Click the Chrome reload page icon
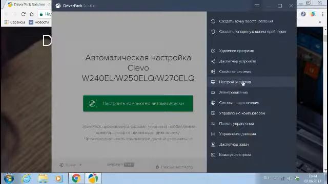Viewport: 328px width, 184px height. pyautogui.click(x=24, y=14)
